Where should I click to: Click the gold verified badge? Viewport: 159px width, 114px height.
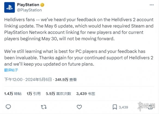point(42,5)
